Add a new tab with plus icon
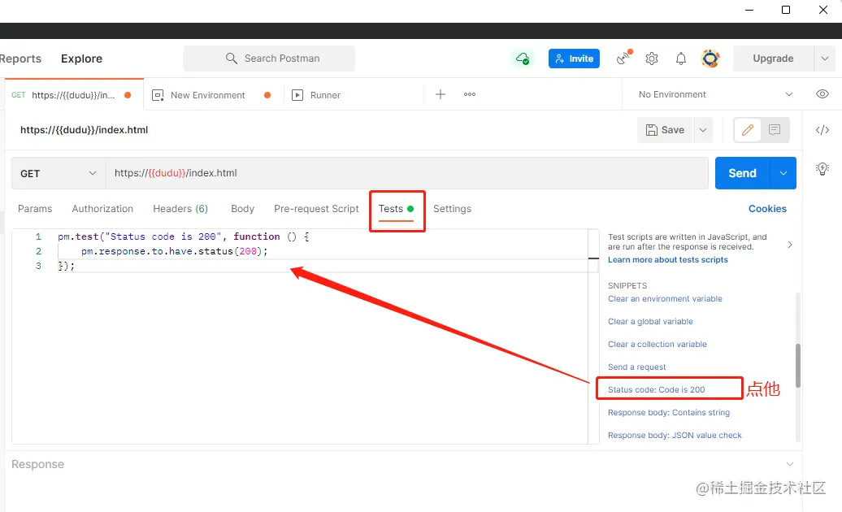Viewport: 842px width, 512px height. pyautogui.click(x=441, y=94)
